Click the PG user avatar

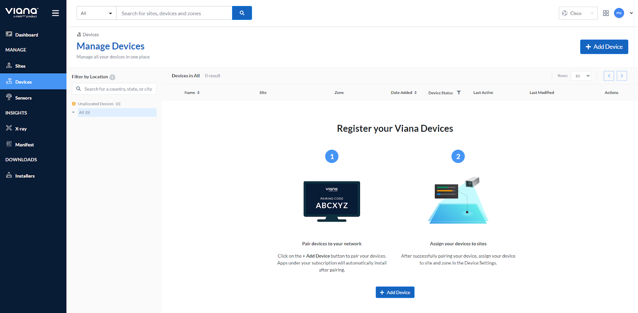[619, 13]
